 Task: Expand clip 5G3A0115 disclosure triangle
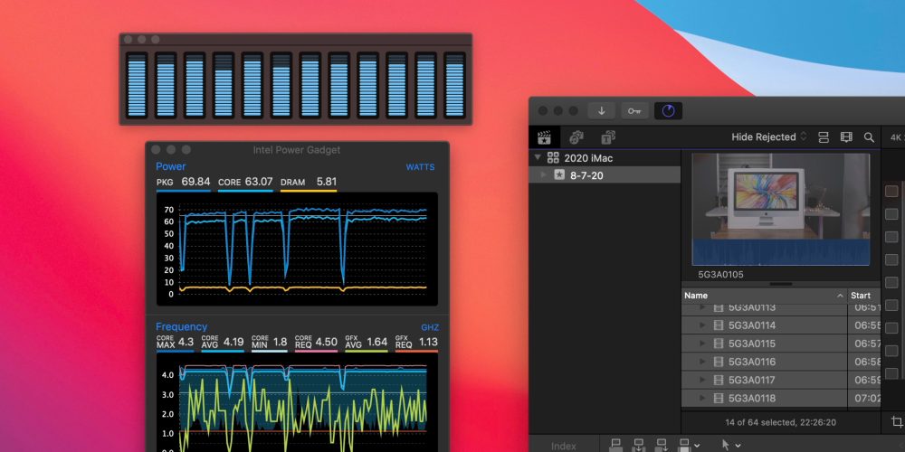pos(701,344)
